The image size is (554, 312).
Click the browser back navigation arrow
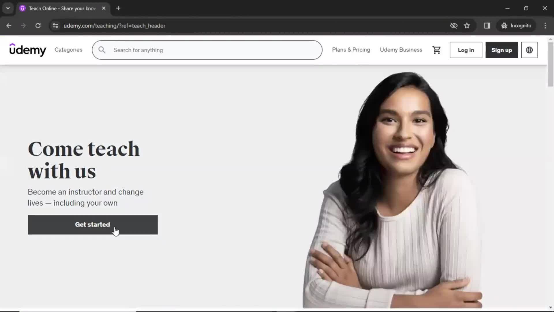9,25
